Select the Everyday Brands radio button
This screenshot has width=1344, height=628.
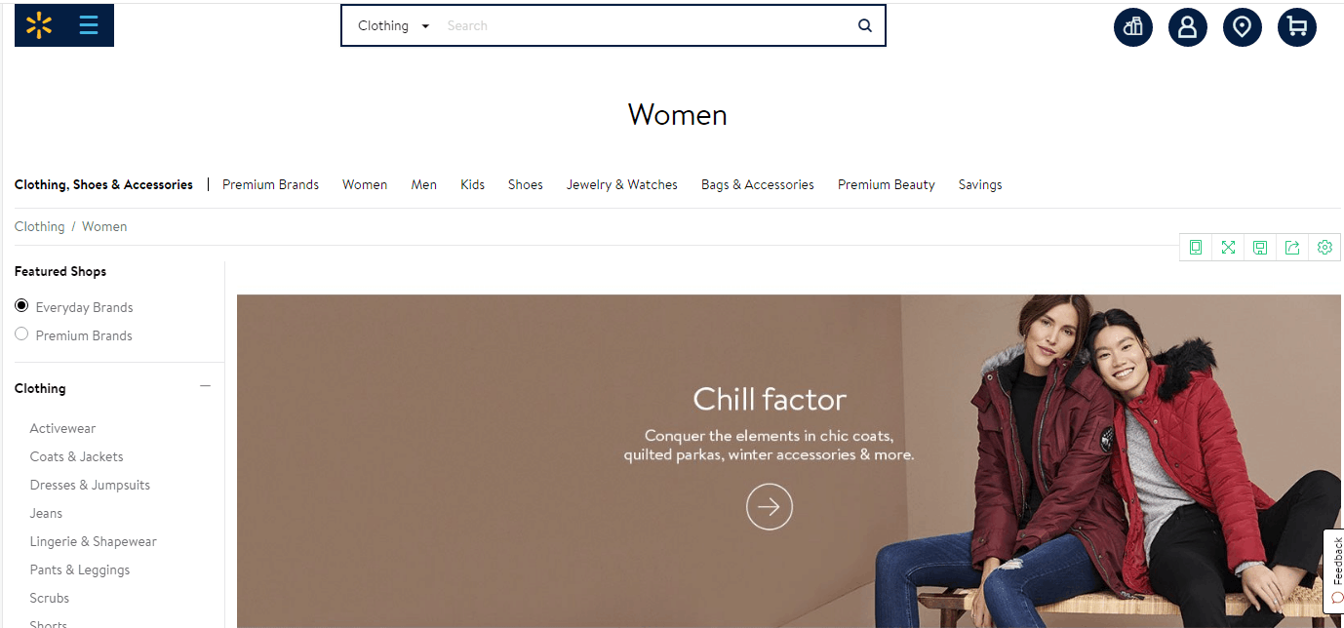pos(21,305)
